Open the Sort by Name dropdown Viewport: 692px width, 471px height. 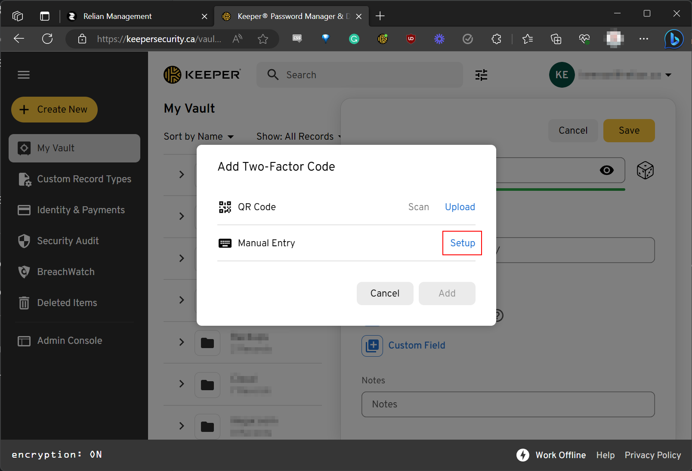pyautogui.click(x=199, y=137)
